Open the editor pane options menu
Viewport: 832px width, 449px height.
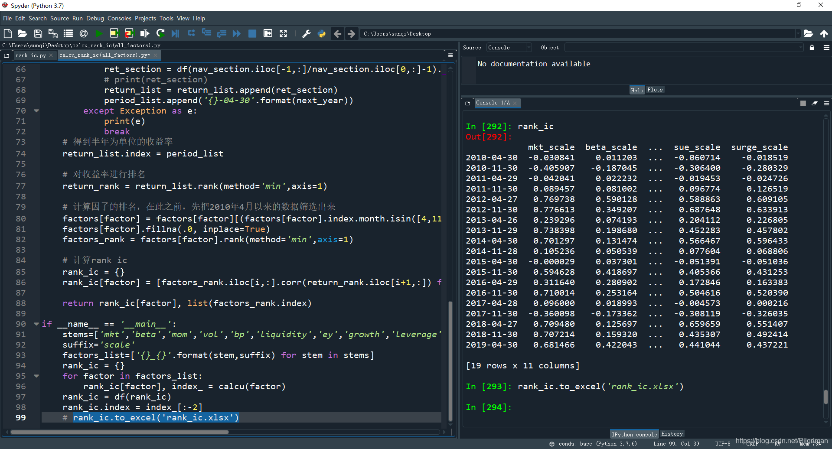[x=450, y=55]
